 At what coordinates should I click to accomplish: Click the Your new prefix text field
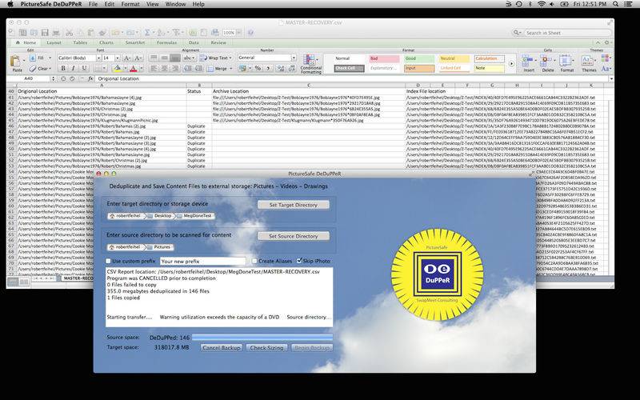[x=203, y=262]
